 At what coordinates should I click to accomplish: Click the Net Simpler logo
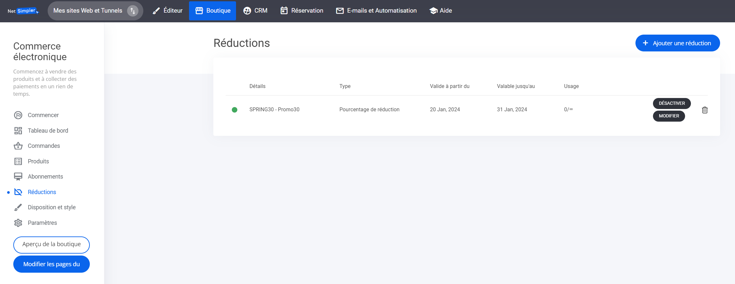point(23,11)
